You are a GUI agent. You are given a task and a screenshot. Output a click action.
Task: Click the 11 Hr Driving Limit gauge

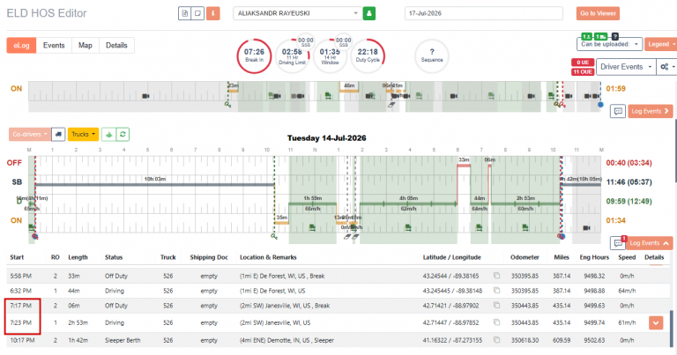(x=292, y=56)
